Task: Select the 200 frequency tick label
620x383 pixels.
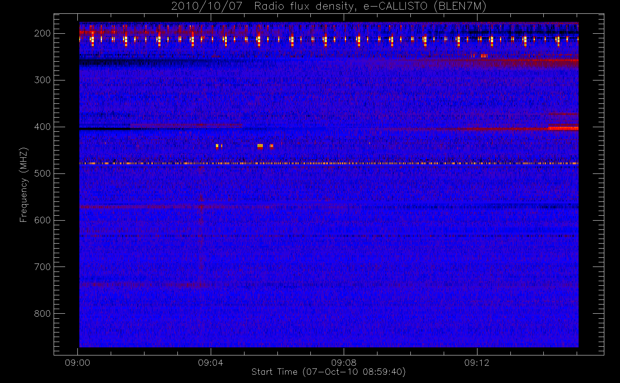Action: (43, 33)
